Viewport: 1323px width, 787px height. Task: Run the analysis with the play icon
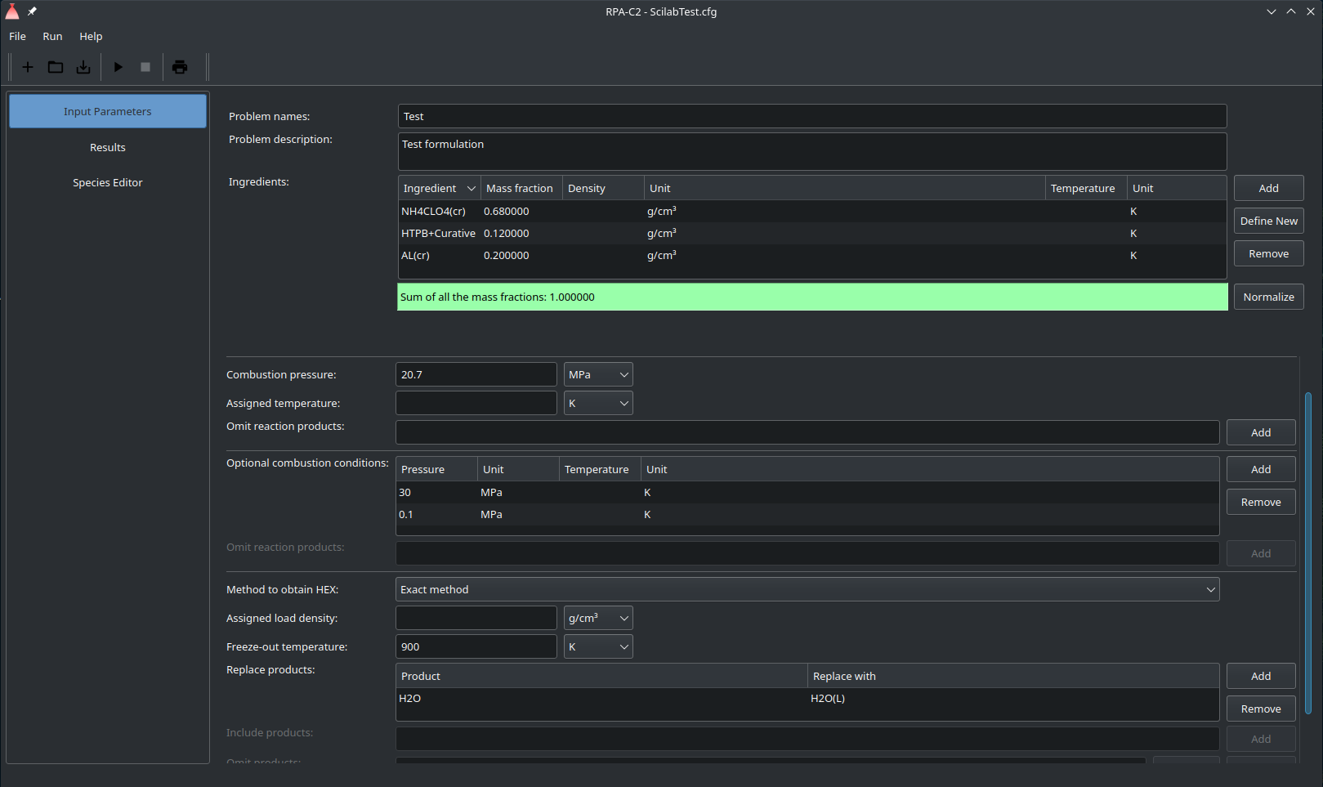coord(118,67)
